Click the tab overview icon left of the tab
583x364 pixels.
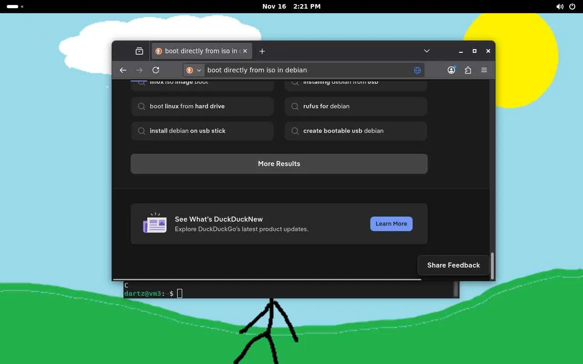click(x=139, y=51)
